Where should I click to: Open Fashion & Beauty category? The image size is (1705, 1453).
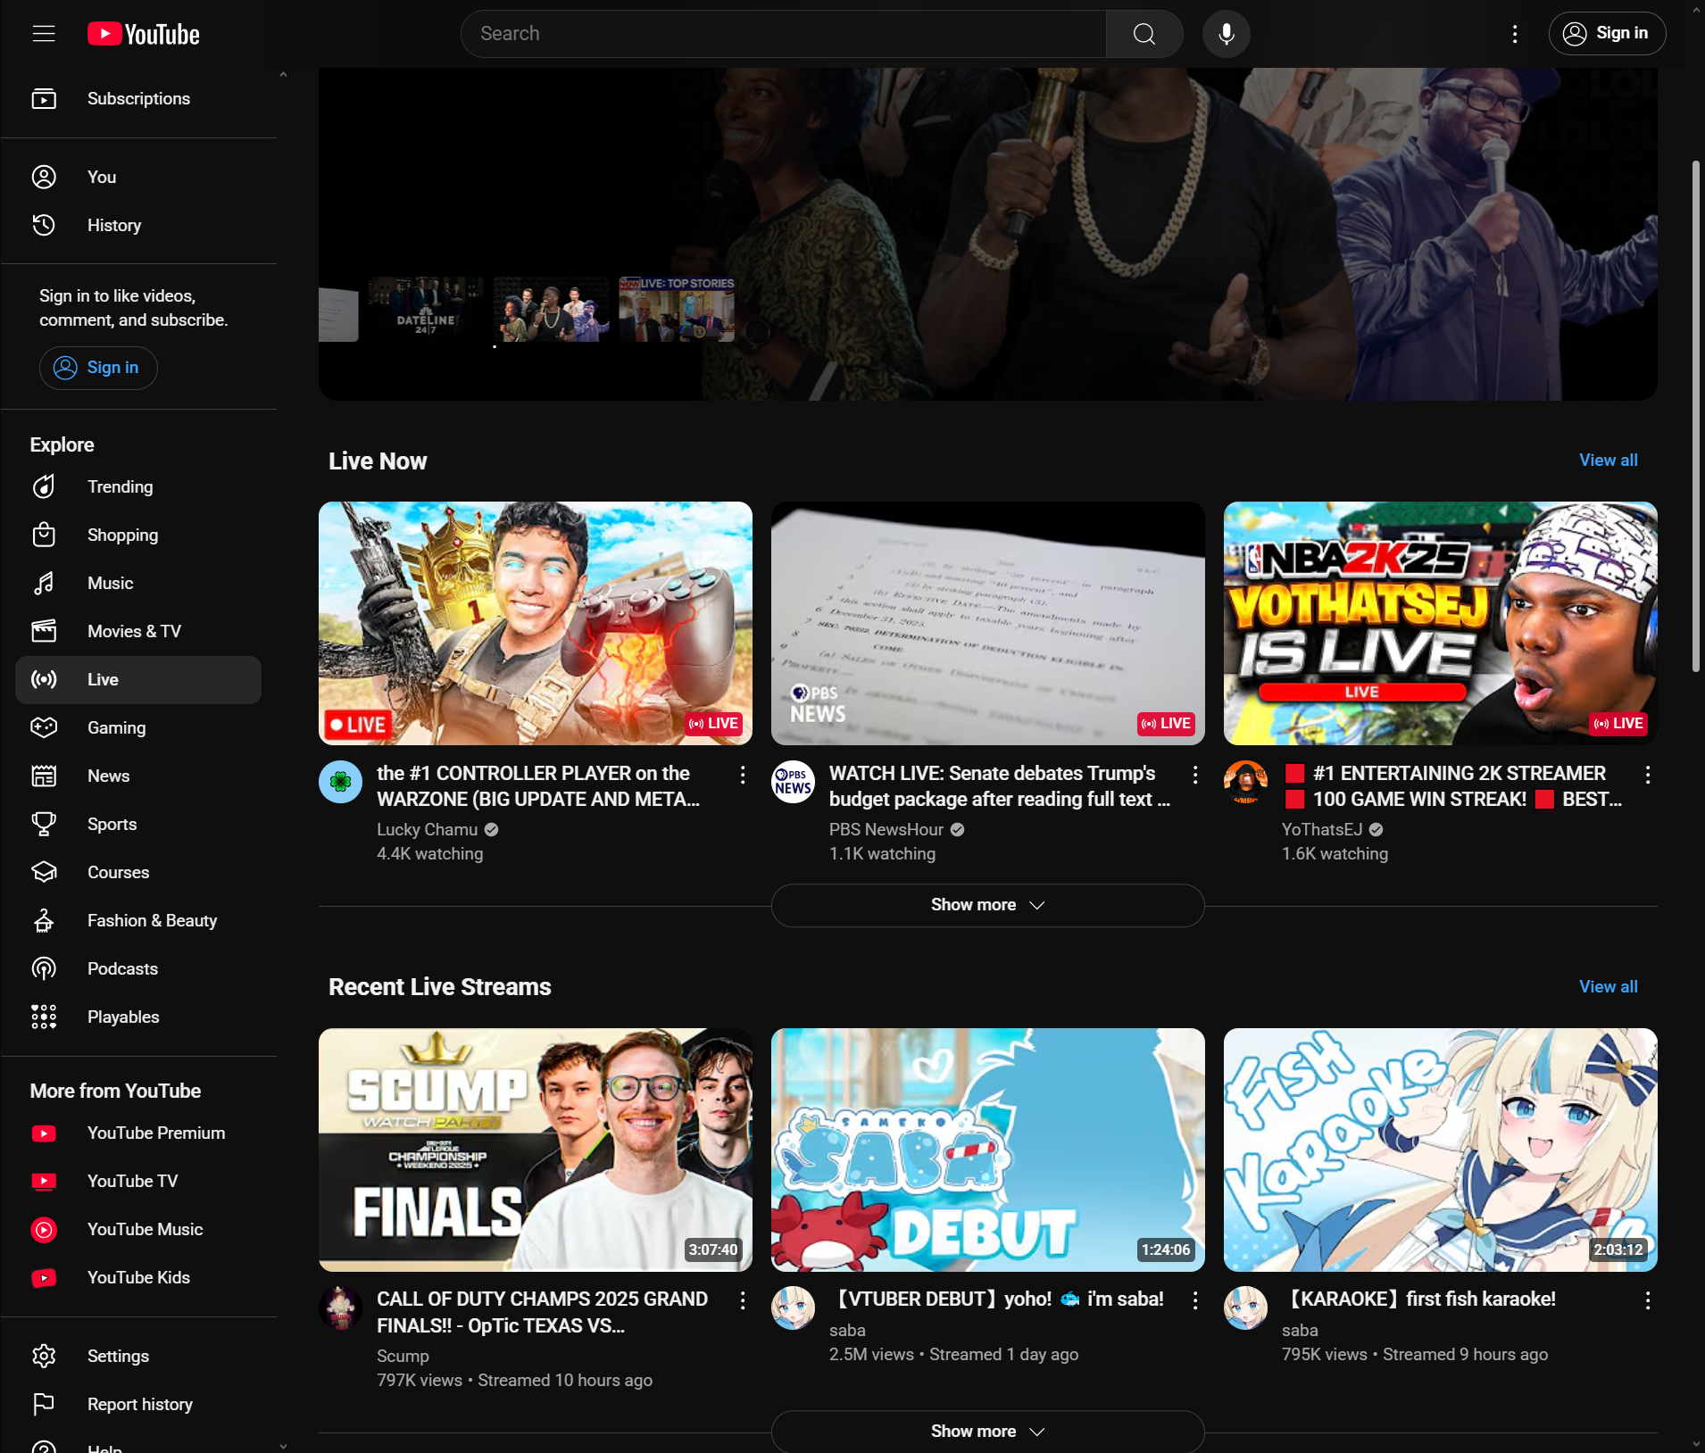pos(138,921)
